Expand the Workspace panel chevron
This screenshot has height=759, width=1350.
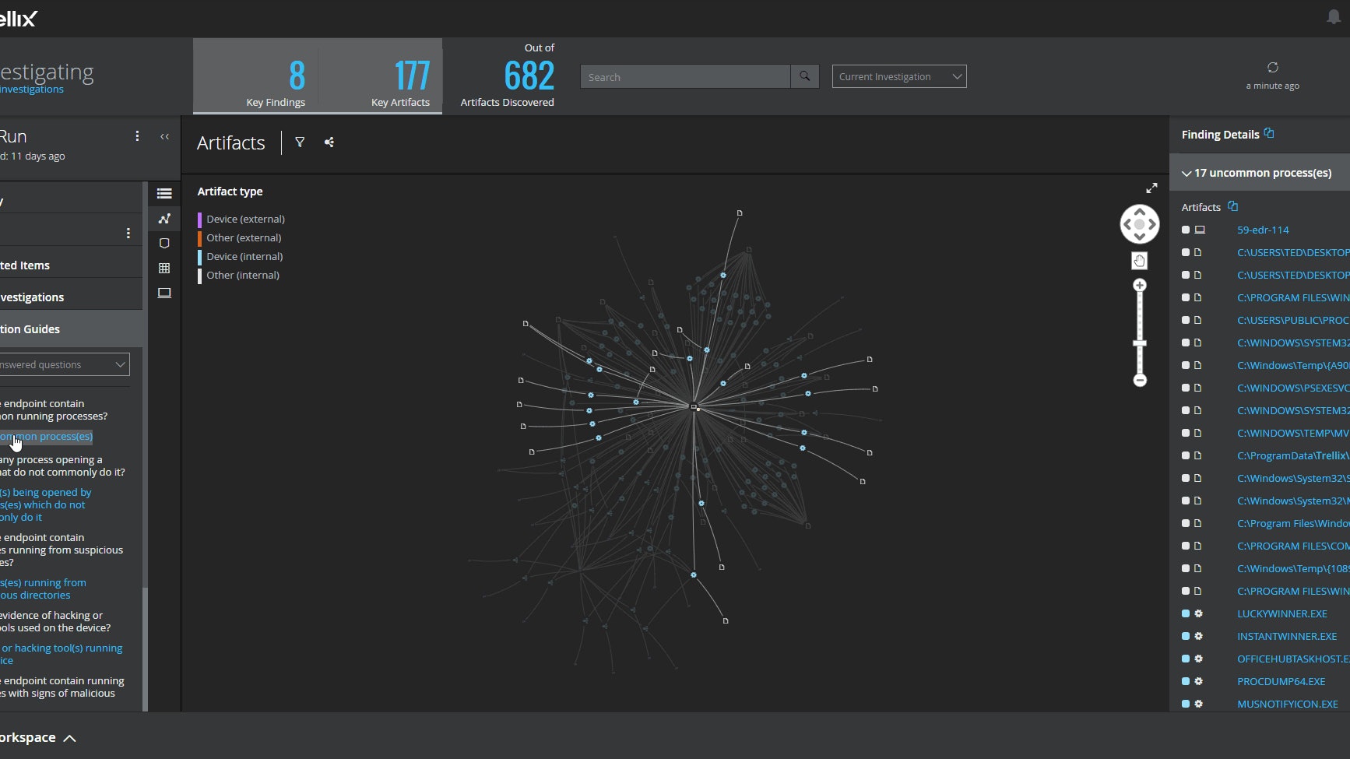69,739
